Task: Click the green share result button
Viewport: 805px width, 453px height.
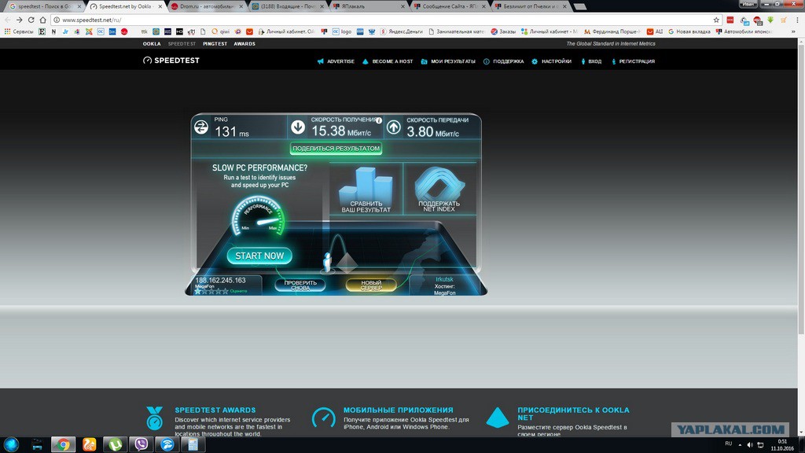Action: pyautogui.click(x=336, y=149)
